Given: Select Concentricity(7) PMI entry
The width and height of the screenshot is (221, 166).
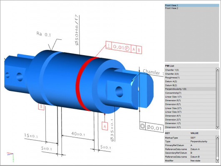Looking at the screenshot, I should pos(190,93).
